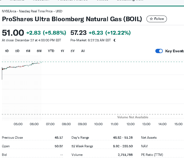This screenshot has width=184, height=158.
Task: Click the closing price 51.00
Action: pyautogui.click(x=13, y=33)
